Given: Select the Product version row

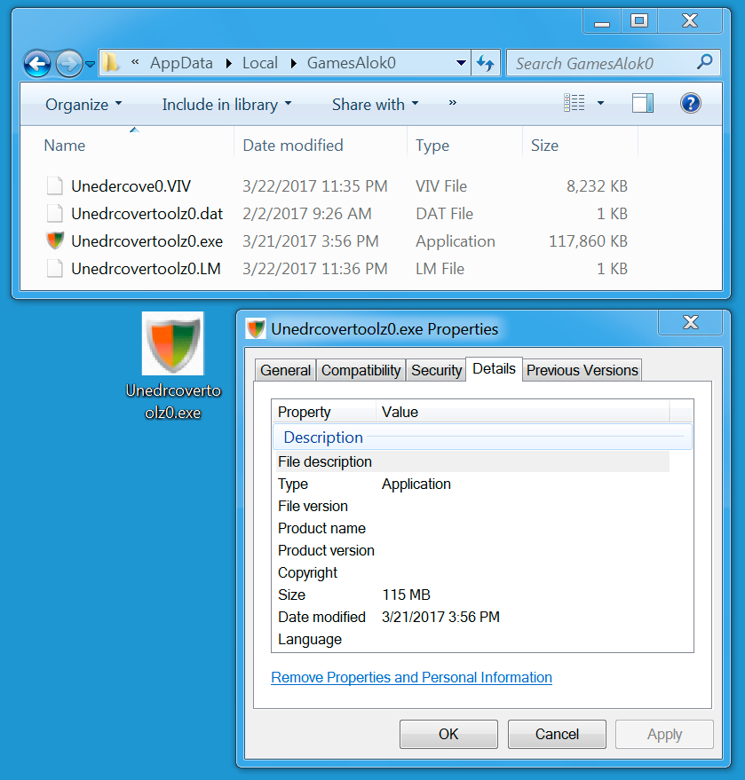Looking at the screenshot, I should pos(471,551).
